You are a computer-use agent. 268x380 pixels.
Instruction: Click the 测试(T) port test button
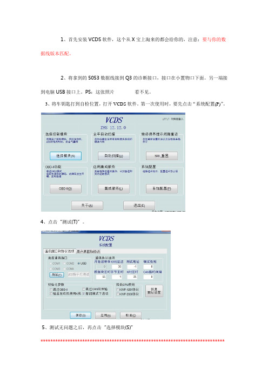(x=57, y=274)
